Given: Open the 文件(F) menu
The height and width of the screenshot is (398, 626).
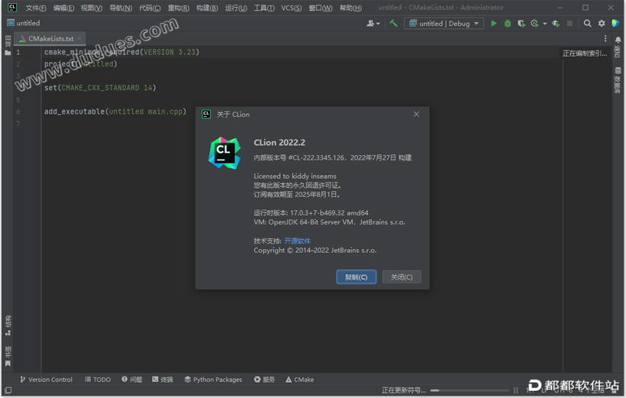Looking at the screenshot, I should (x=36, y=8).
